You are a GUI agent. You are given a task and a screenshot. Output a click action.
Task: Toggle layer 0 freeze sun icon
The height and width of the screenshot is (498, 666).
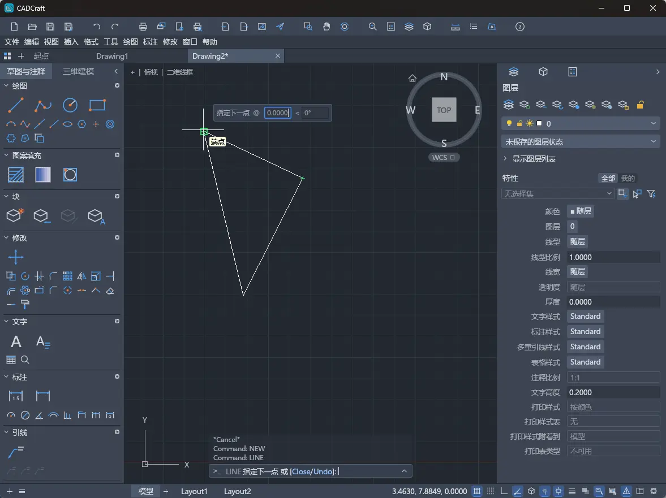click(529, 123)
